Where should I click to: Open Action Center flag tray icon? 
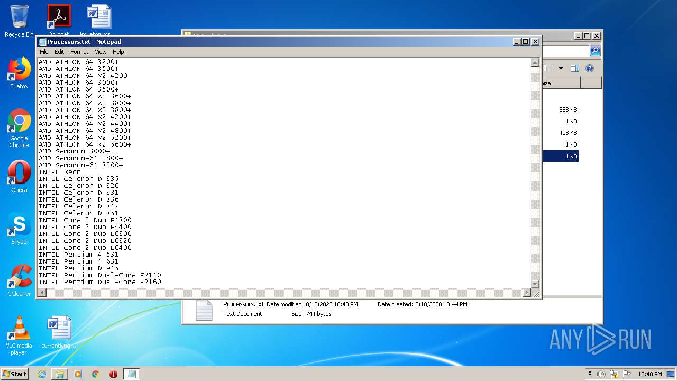click(627, 374)
